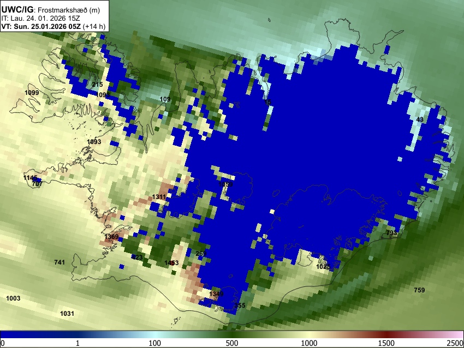Click the map value label 1369
The width and height of the screenshot is (464, 348).
pyautogui.click(x=111, y=237)
